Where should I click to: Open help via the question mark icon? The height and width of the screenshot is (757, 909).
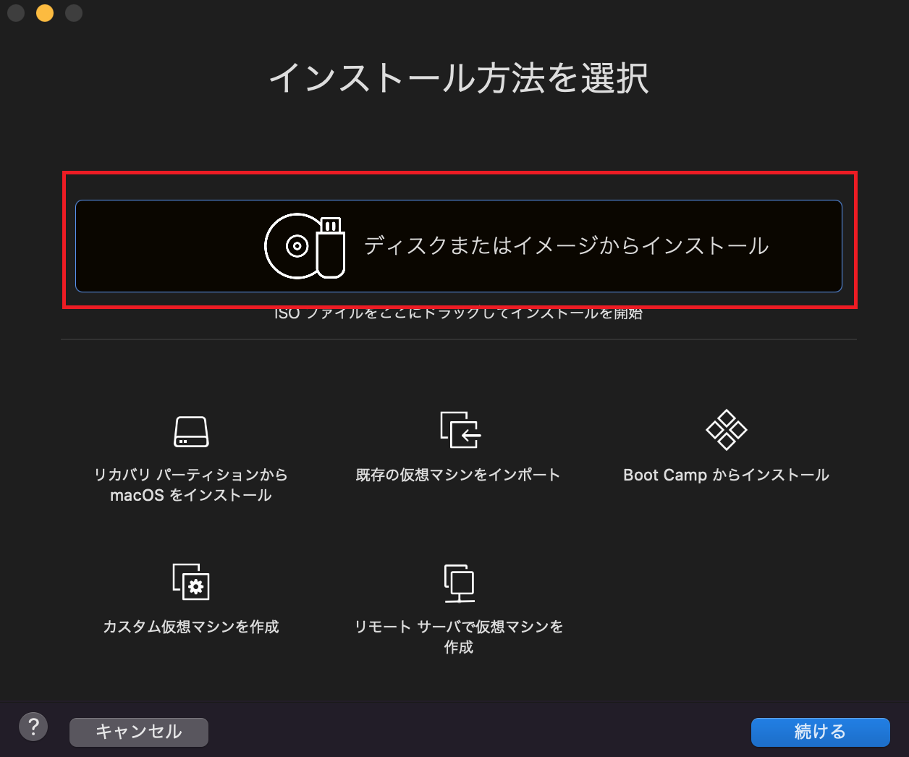[x=33, y=726]
